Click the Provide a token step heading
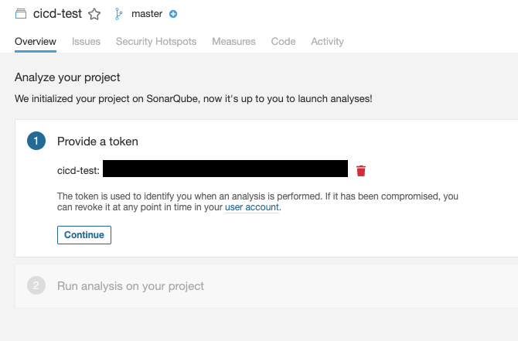Image resolution: width=518 pixels, height=341 pixels. (x=97, y=142)
